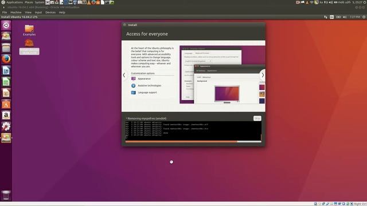Screen dimensions: 367x206
Task: Click the Access for everyone heading
Action: [147, 34]
